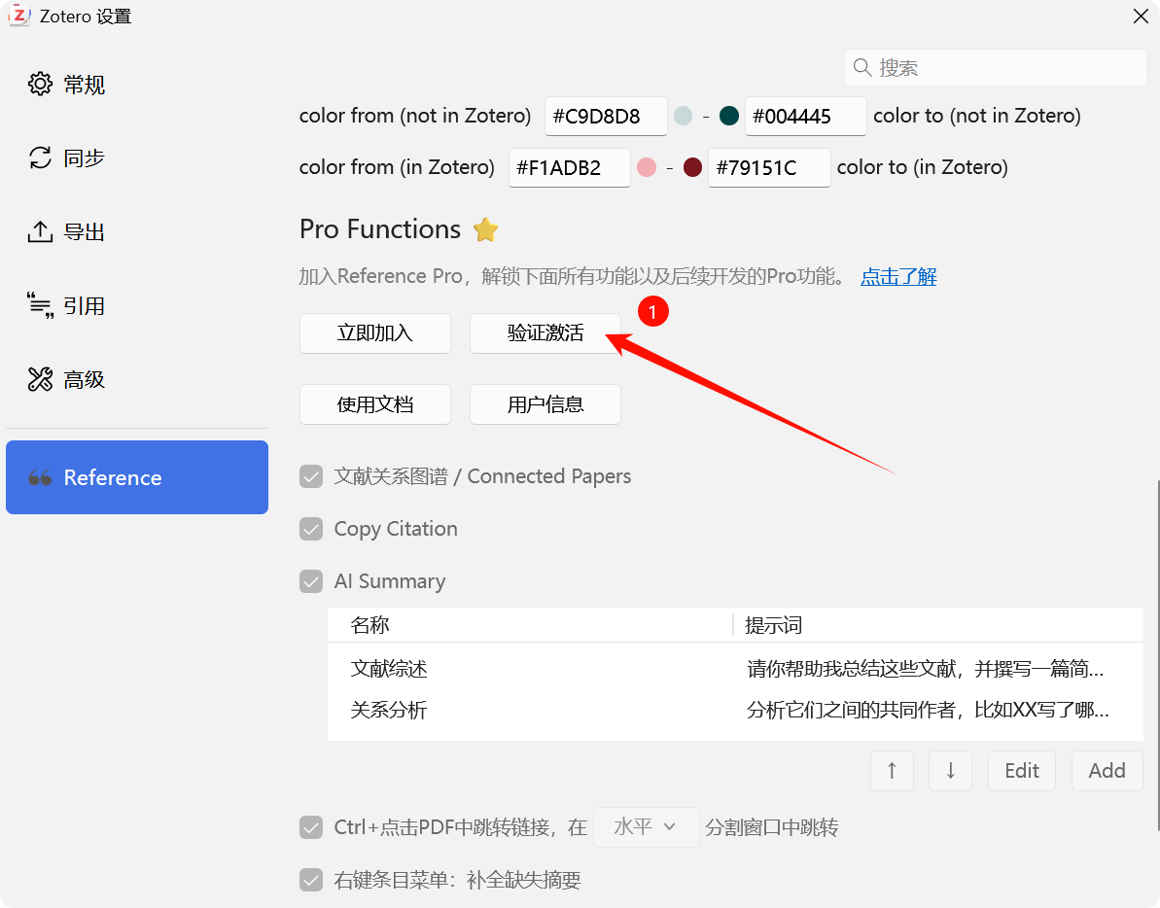Screen dimensions: 1160x908
Task: Focus the 搜索 search field
Action: pos(995,67)
